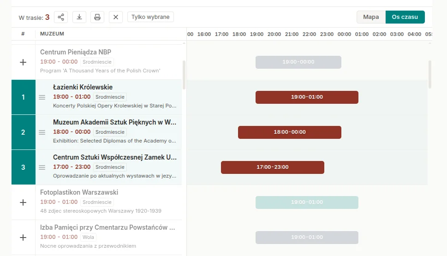The height and width of the screenshot is (256, 447).
Task: Open the Muzeum Akademii Sztuk Pięknych title
Action: point(114,122)
